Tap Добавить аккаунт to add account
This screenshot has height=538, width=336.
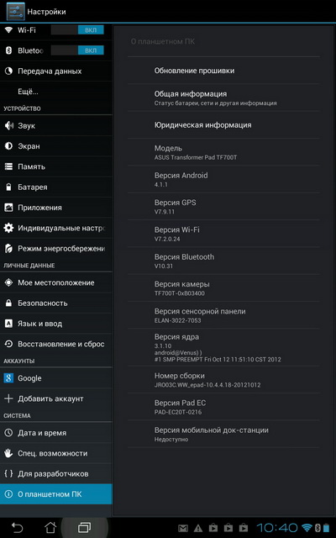[x=56, y=398]
